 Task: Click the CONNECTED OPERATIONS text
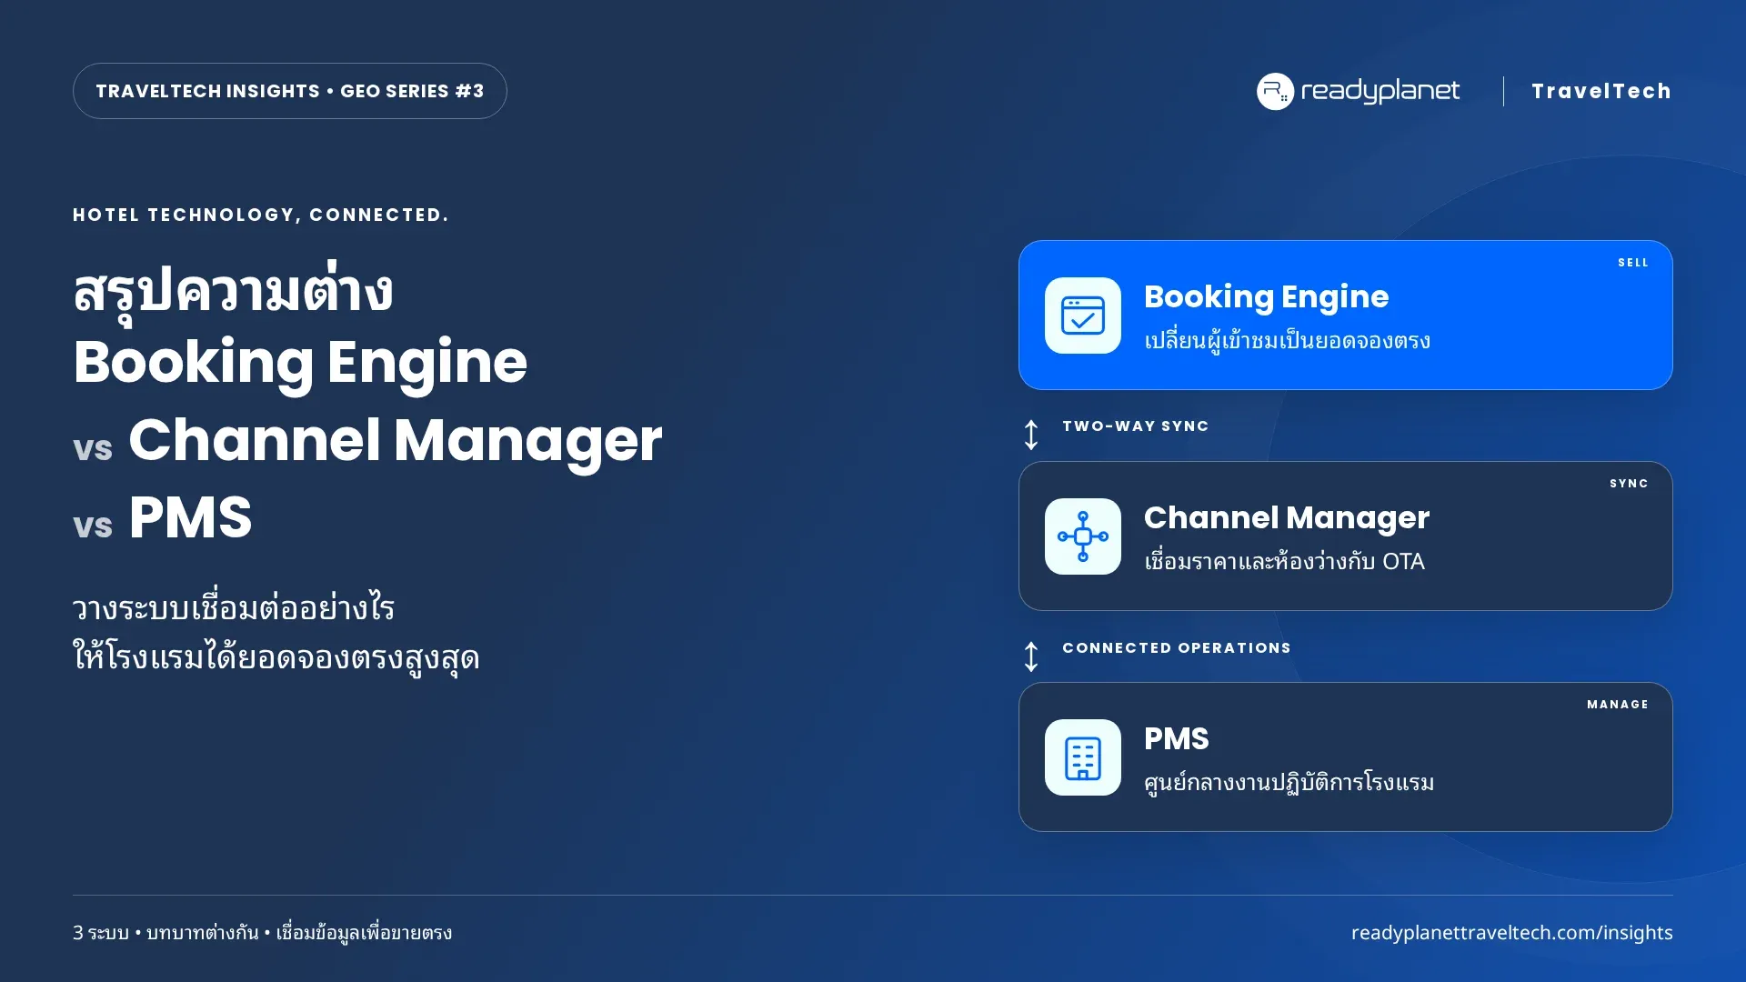(1177, 648)
